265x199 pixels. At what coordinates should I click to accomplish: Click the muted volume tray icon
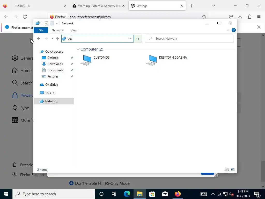231,194
